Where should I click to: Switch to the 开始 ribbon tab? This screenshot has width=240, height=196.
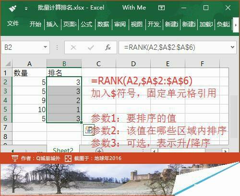(36, 24)
